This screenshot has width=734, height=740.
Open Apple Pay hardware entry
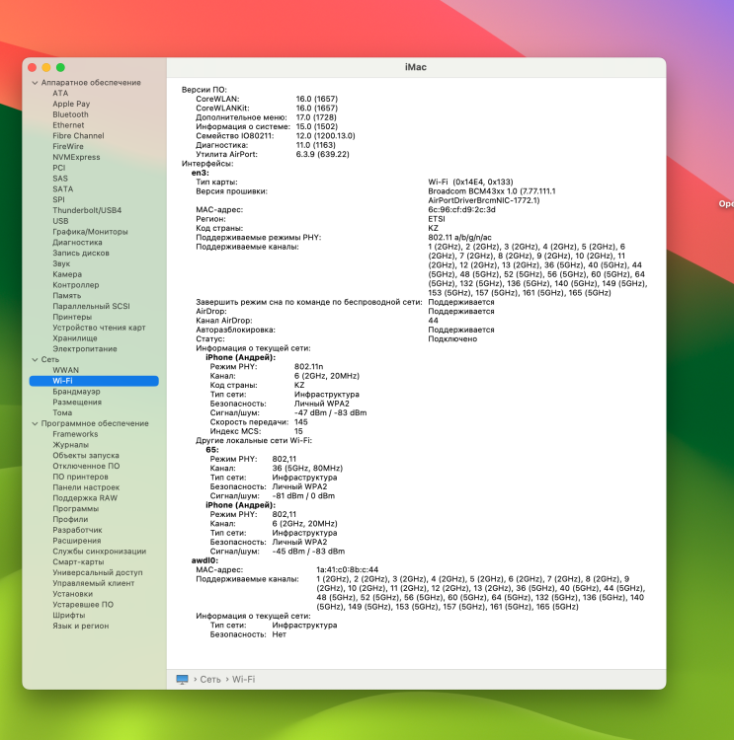[71, 104]
